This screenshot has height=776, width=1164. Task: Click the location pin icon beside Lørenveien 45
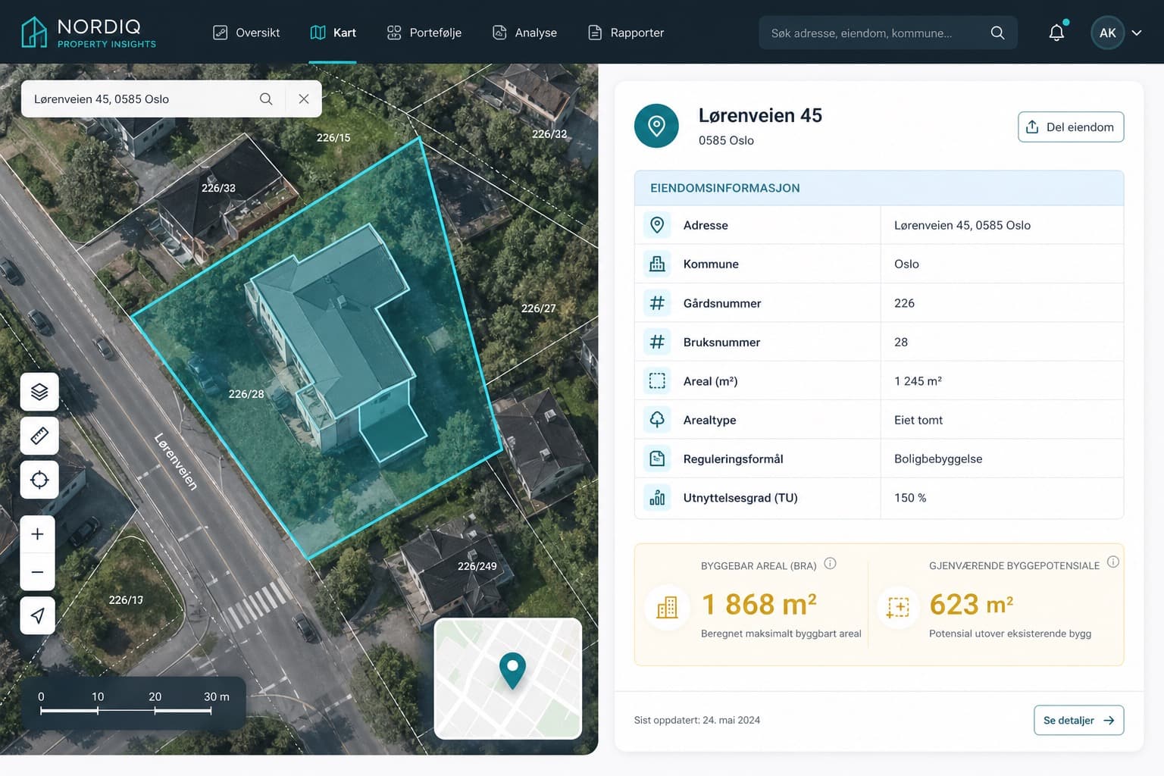[656, 126]
